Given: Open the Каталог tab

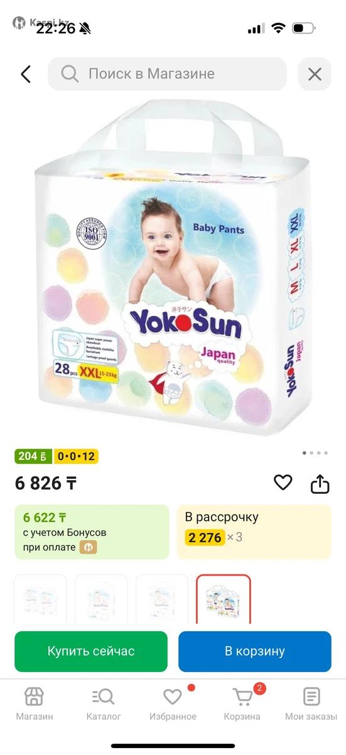Looking at the screenshot, I should pyautogui.click(x=104, y=704).
